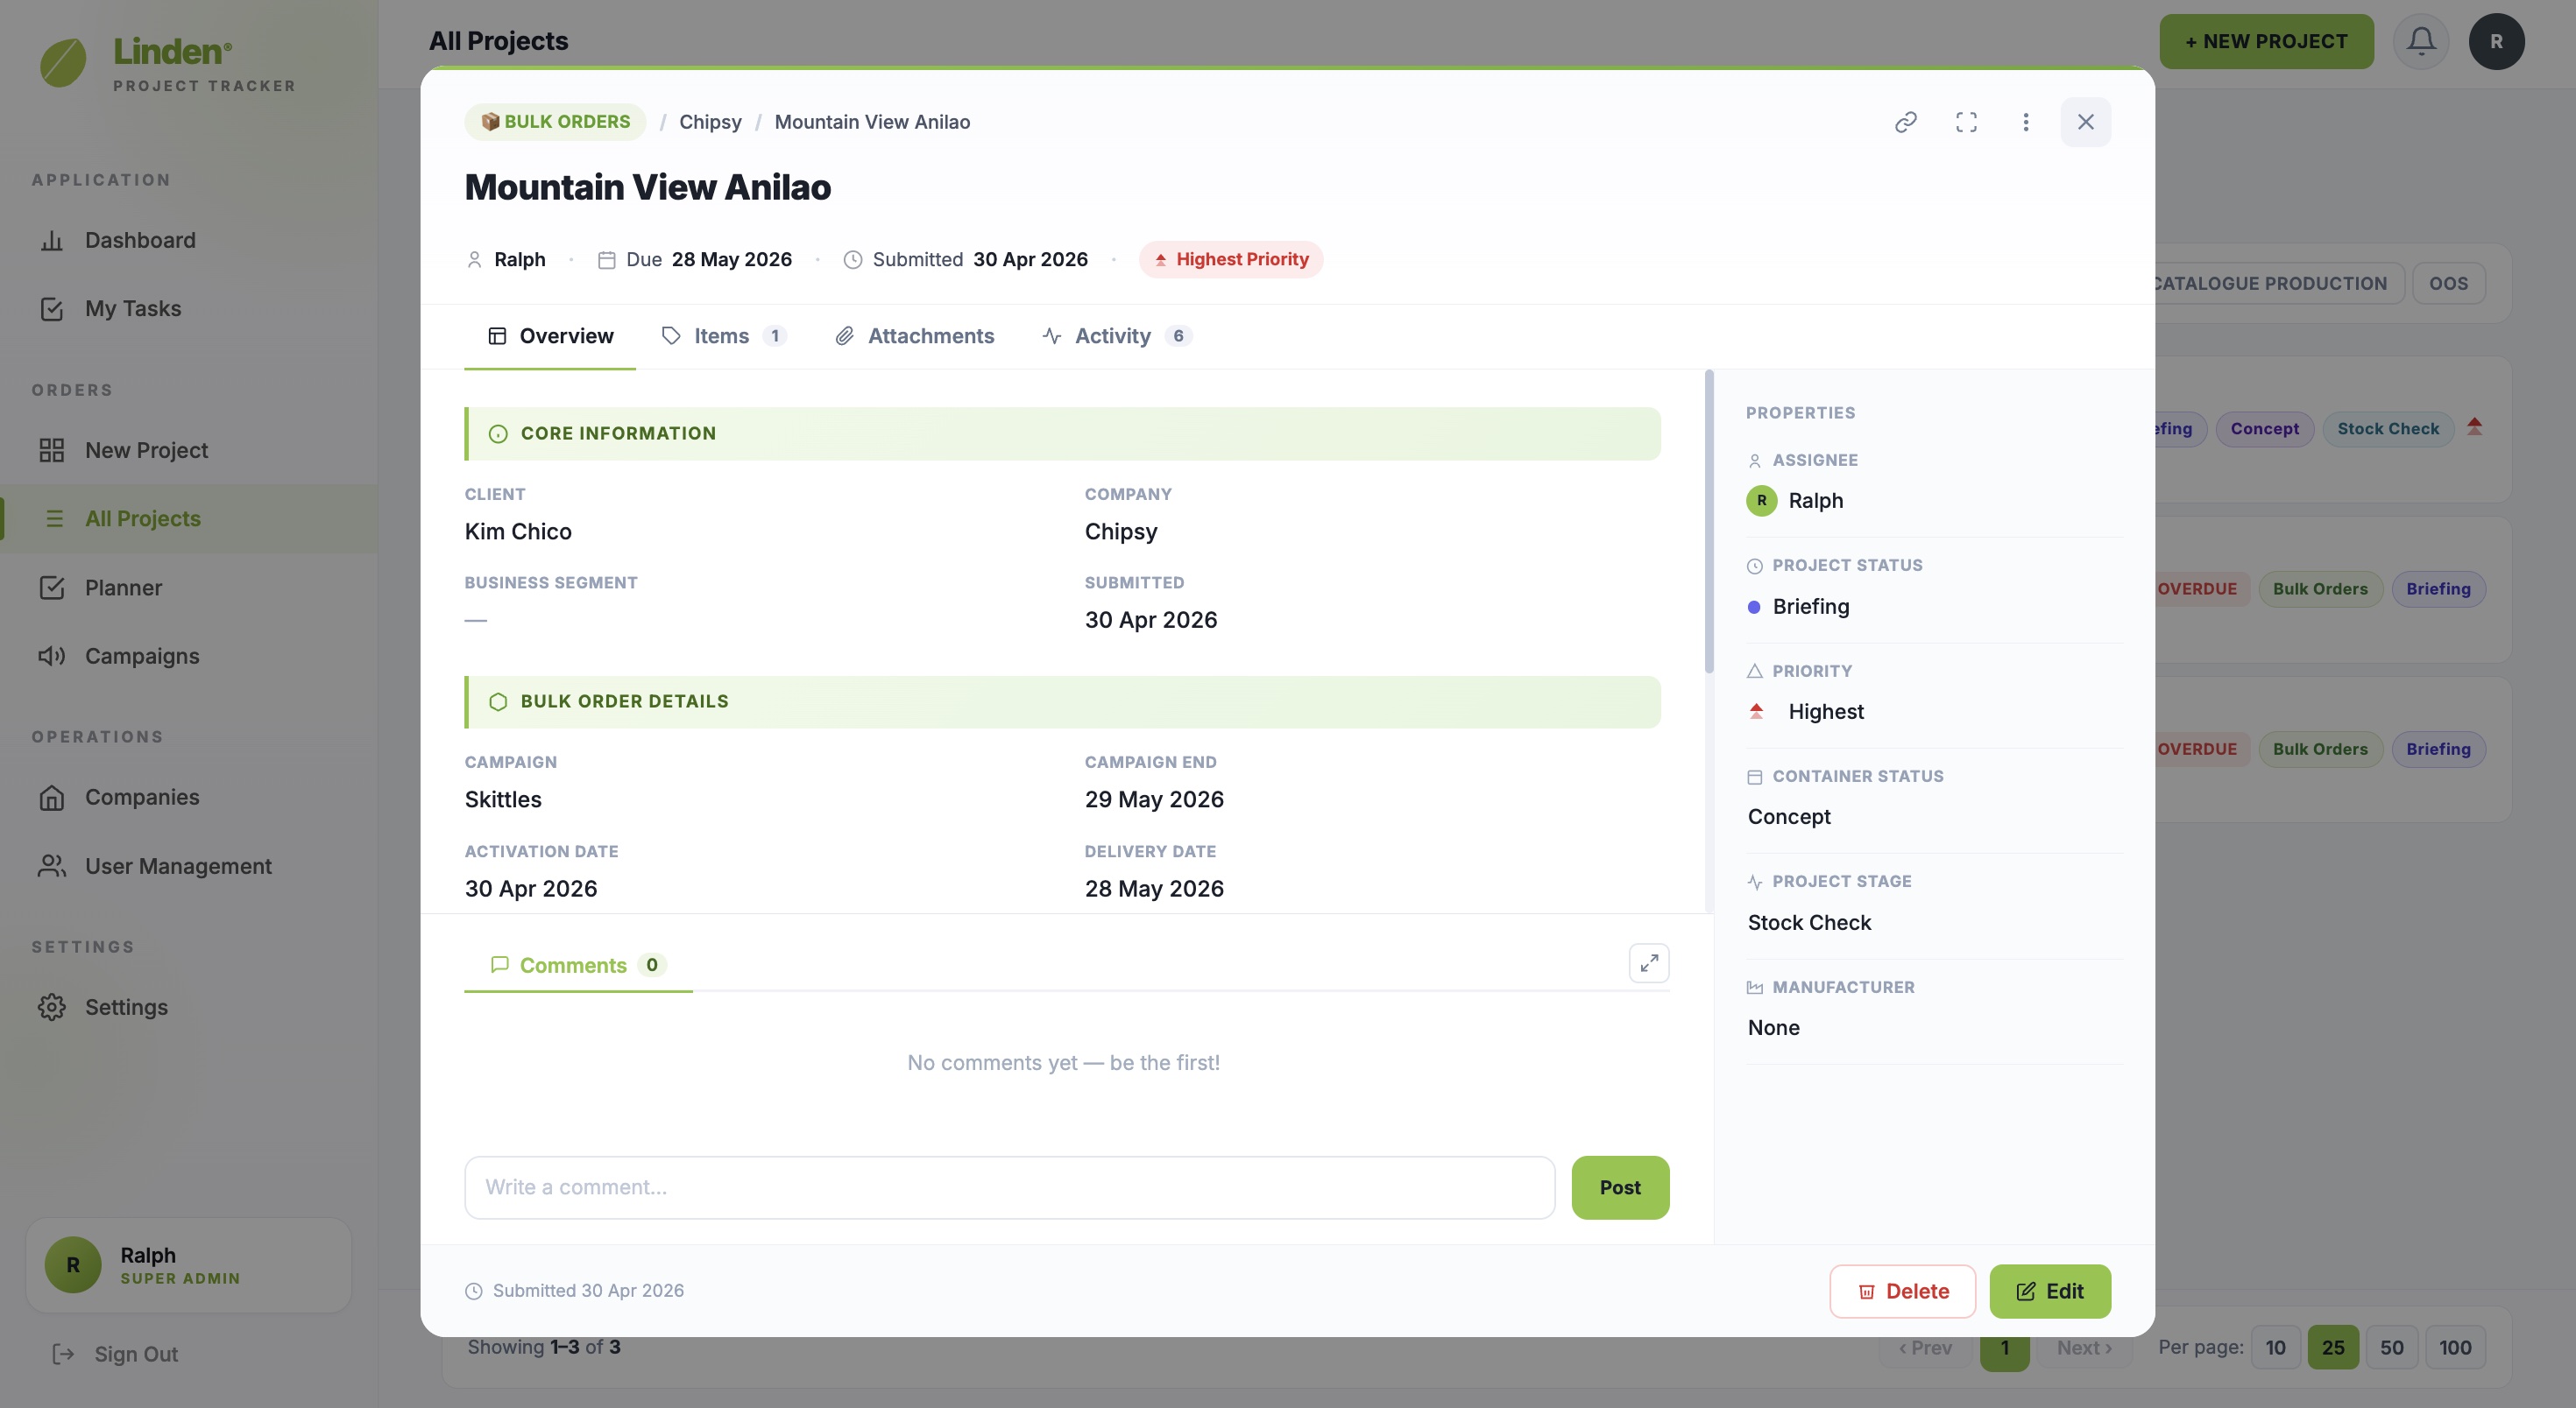Open New Project in the sidebar
Screen dimensions: 2576x1408
[188, 451]
